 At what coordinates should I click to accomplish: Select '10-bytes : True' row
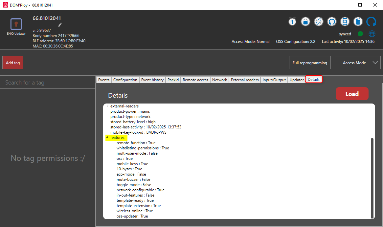pos(129,169)
